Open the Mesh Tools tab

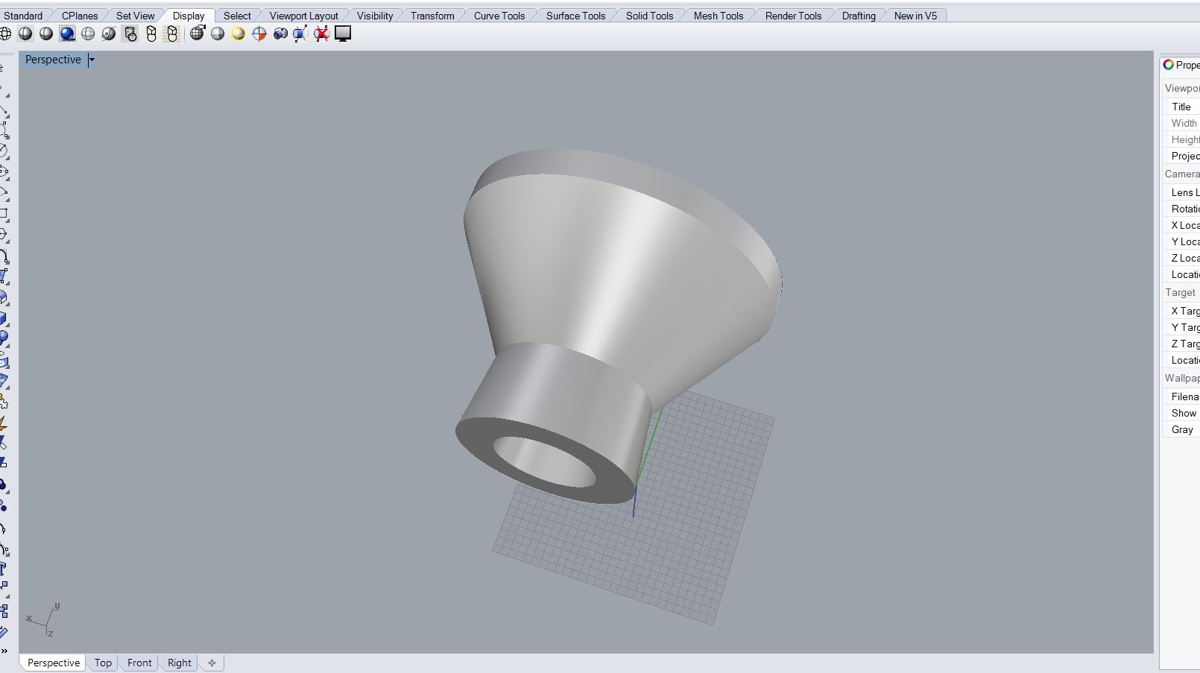pyautogui.click(x=719, y=16)
